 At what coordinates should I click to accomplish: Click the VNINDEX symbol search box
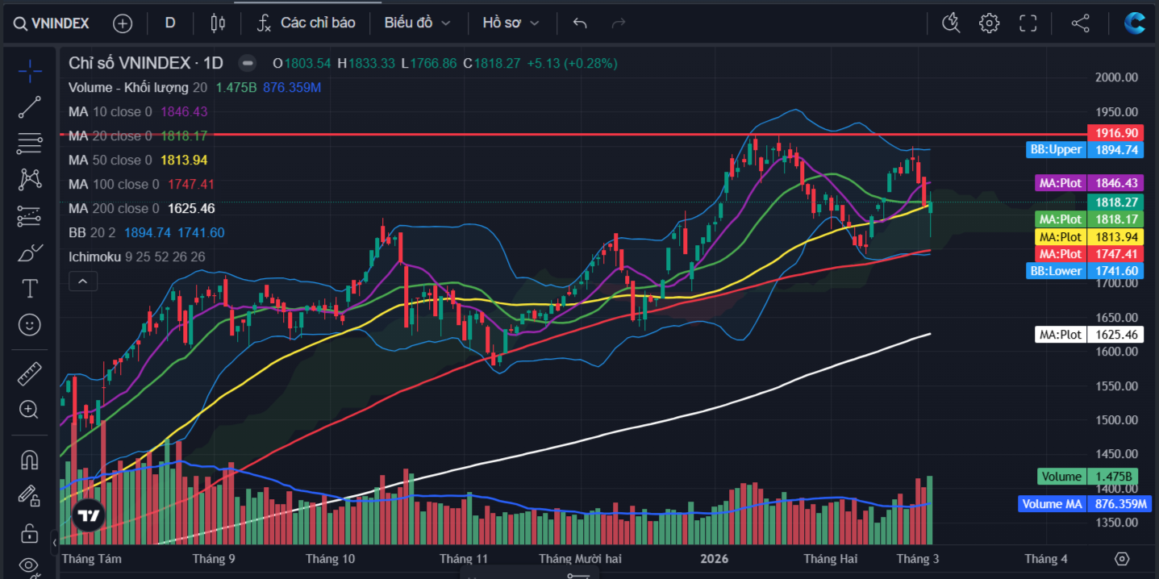coord(52,23)
